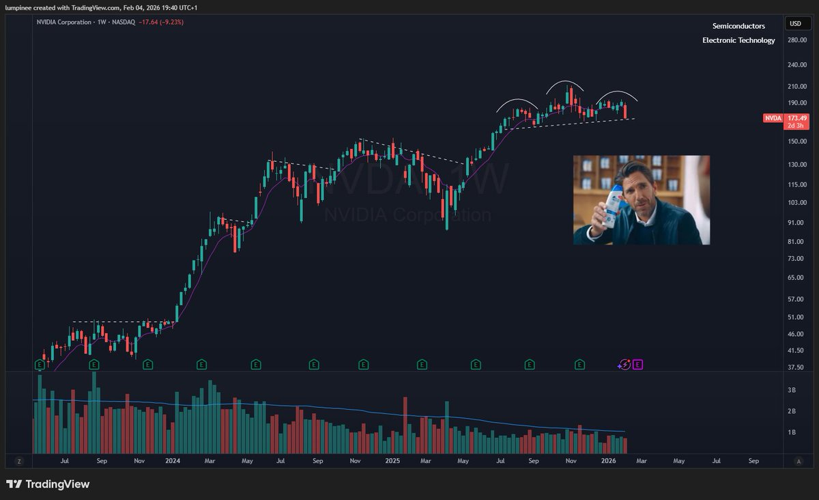Click the 2024 label on time axis
This screenshot has width=819, height=500.
tap(173, 461)
